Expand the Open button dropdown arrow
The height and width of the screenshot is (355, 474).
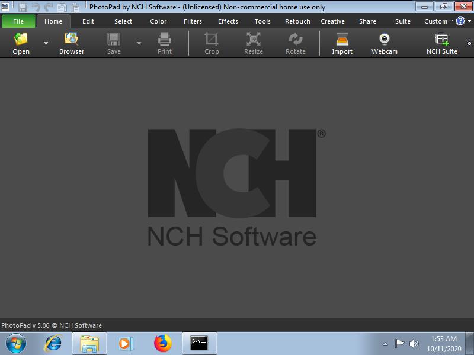[46, 43]
